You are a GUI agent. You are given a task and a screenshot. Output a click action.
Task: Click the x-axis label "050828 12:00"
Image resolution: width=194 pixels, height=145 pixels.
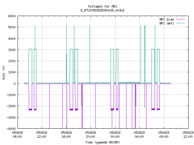coord(42,135)
